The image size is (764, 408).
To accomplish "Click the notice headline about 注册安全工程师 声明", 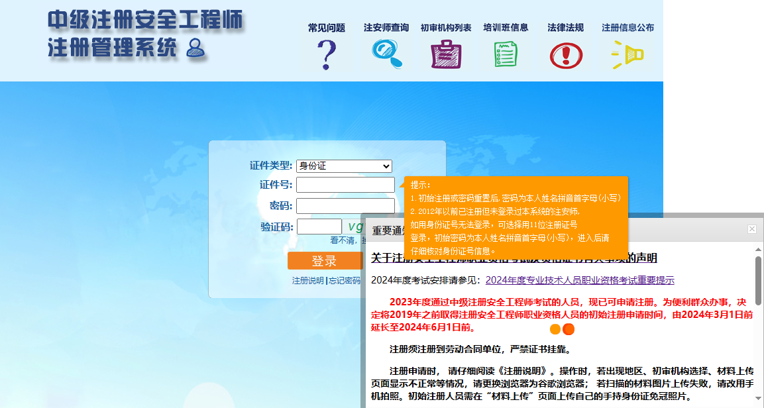I will click(x=514, y=258).
